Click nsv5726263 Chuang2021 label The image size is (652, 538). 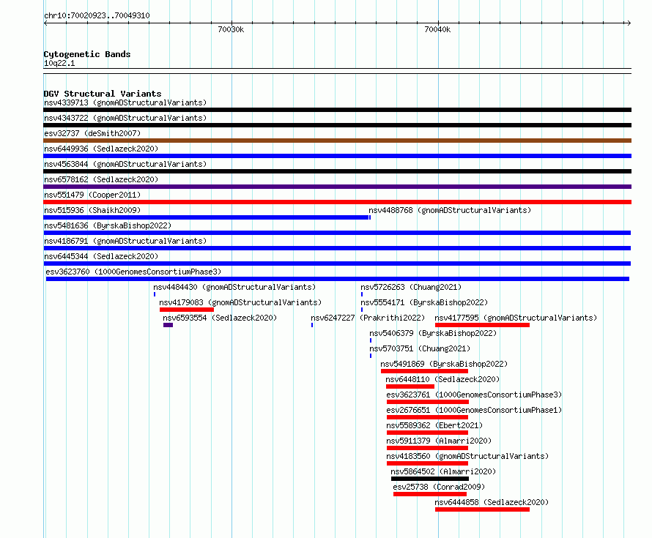point(411,287)
